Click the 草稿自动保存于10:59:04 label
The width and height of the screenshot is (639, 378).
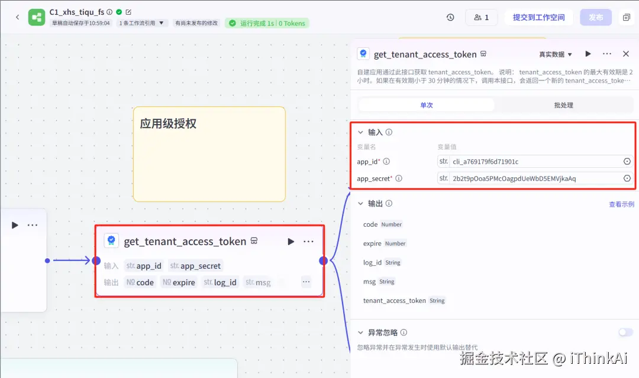tap(80, 23)
